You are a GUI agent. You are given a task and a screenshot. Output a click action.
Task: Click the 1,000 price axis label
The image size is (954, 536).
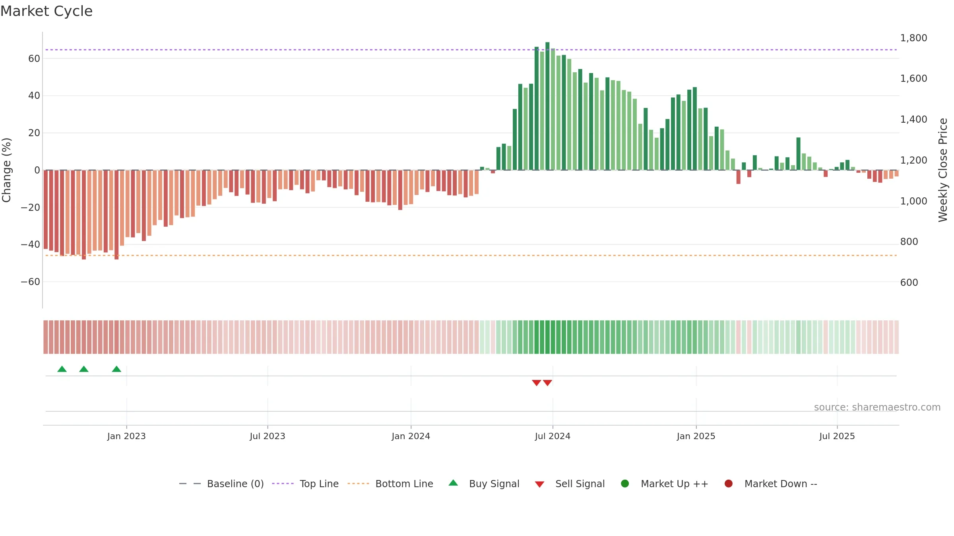click(913, 201)
